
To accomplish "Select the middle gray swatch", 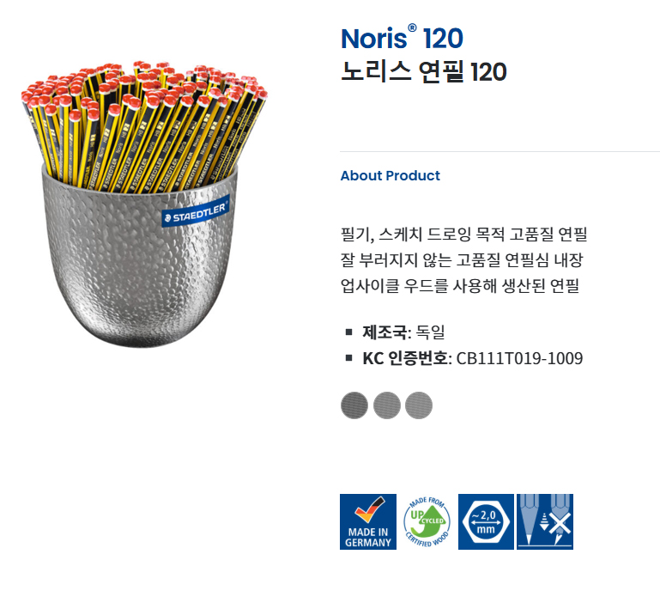I will (x=386, y=405).
